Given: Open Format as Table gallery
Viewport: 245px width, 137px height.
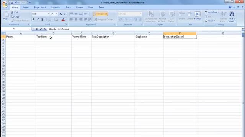Looking at the screenshot, I should click(x=162, y=17).
